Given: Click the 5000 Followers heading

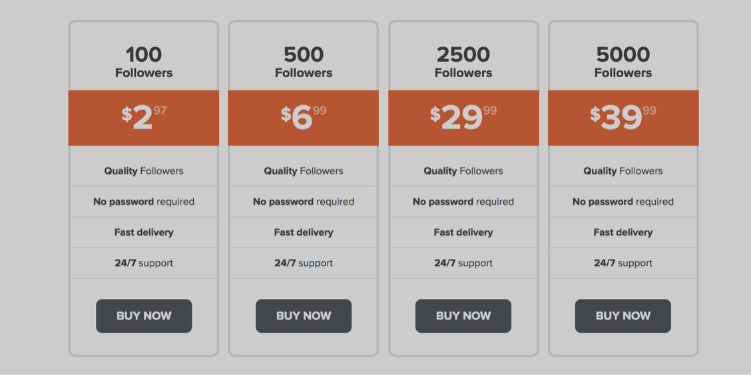Looking at the screenshot, I should [x=623, y=62].
